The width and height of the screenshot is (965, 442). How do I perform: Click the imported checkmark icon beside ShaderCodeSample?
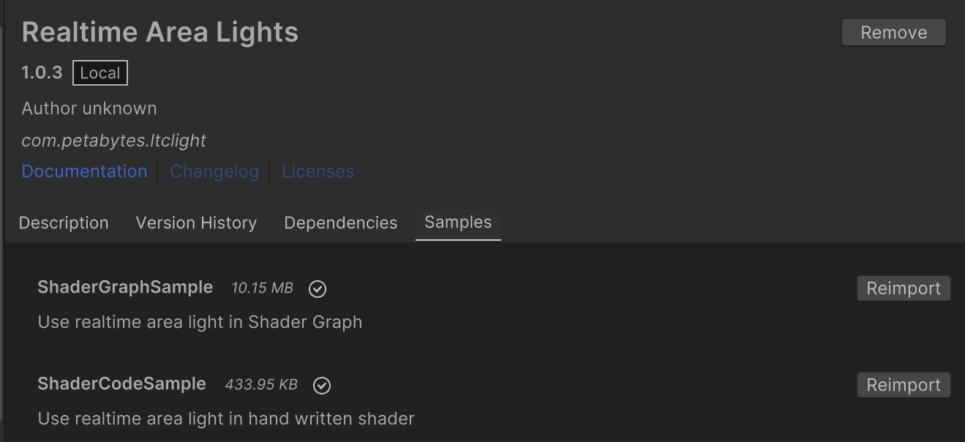(322, 386)
